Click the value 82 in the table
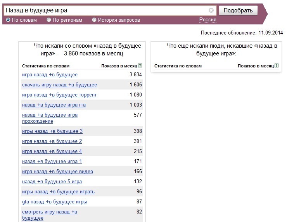 tap(139, 212)
